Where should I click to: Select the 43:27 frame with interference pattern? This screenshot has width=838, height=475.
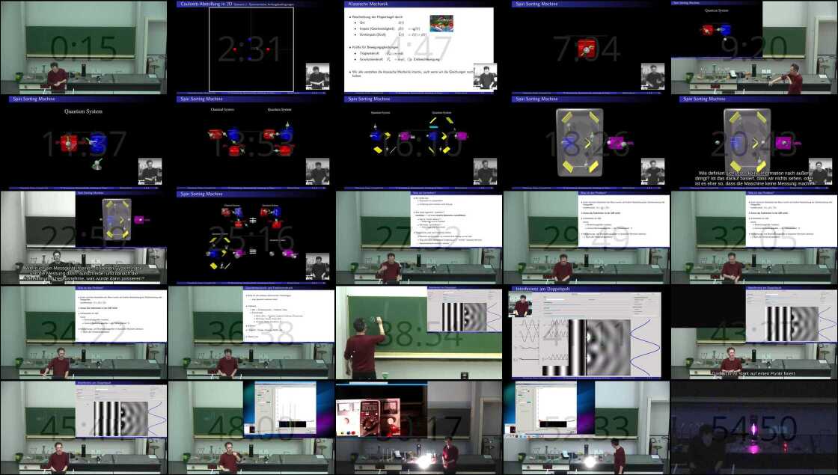[x=753, y=332]
